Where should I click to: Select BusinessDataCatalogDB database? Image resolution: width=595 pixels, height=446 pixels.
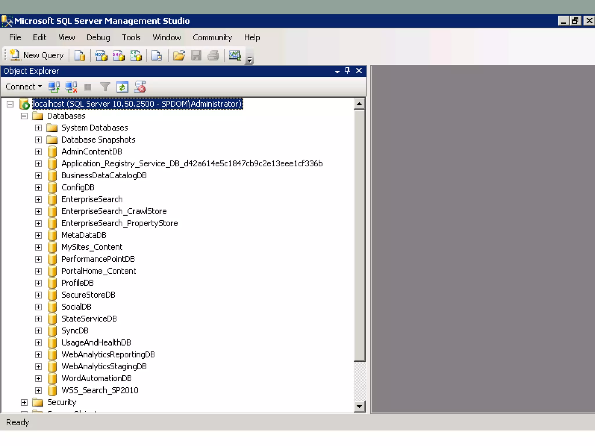tap(104, 176)
